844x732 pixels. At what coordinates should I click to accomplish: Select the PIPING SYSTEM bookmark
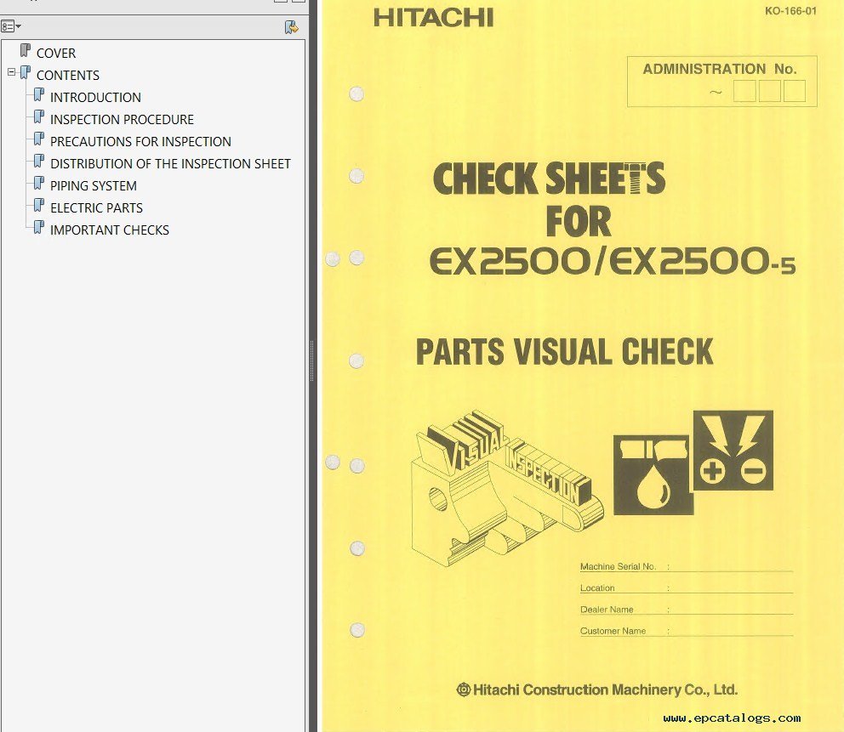pyautogui.click(x=93, y=185)
